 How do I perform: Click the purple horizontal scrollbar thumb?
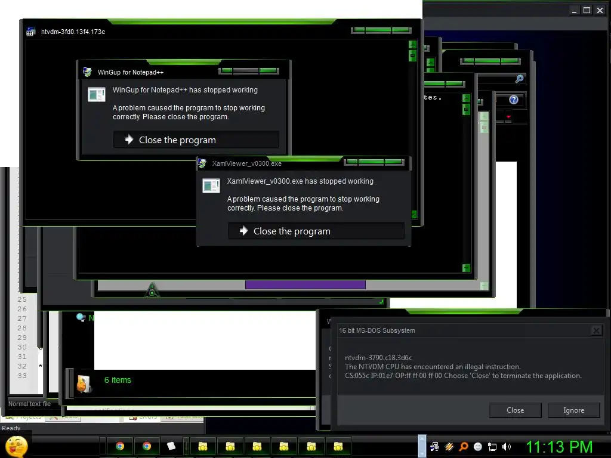[x=305, y=284]
